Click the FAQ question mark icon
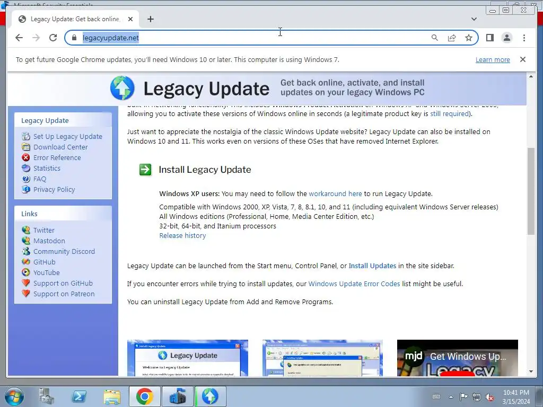The width and height of the screenshot is (543, 407). click(26, 179)
